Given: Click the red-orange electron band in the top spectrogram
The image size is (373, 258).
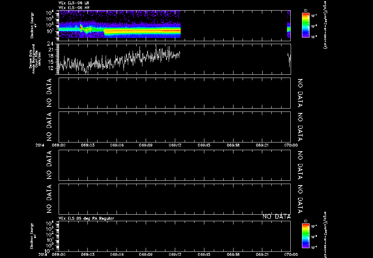Looking at the screenshot, I should (x=142, y=31).
